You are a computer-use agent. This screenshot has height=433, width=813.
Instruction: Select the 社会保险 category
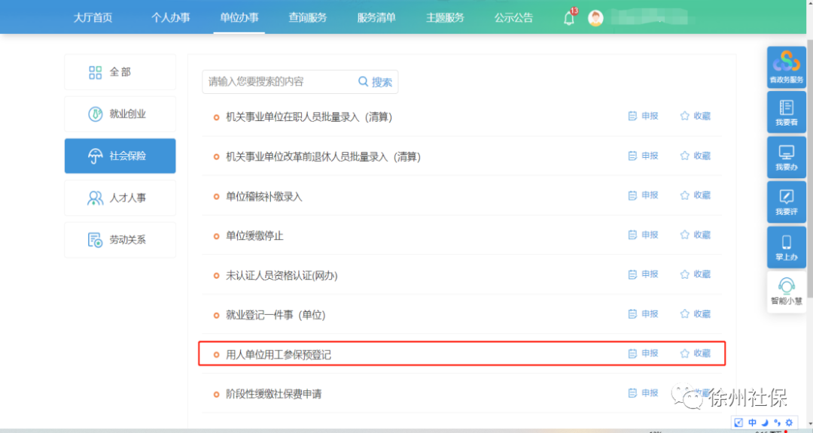[x=120, y=156]
